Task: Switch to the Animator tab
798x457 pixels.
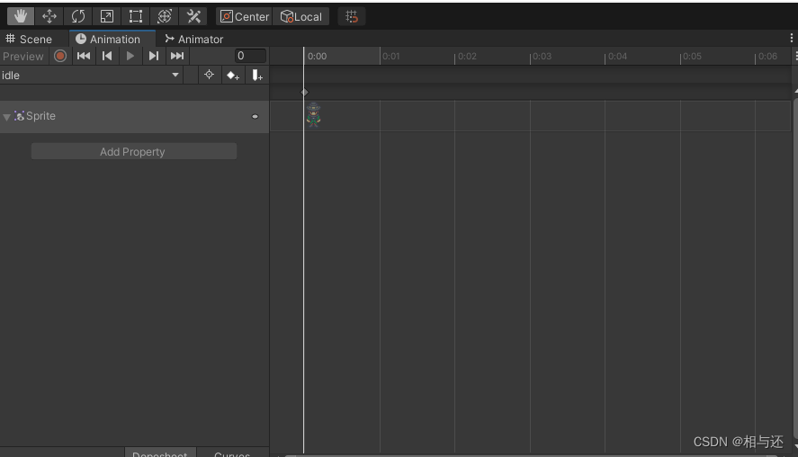Action: click(x=194, y=40)
